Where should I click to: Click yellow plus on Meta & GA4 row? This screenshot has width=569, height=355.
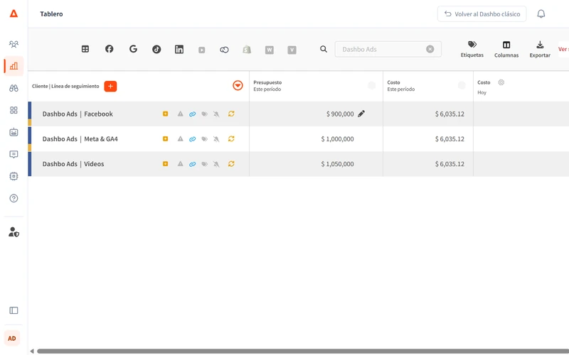[166, 138]
